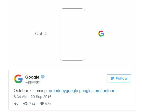The image size is (142, 112).
Task: Click the Oct. 4 text in image
Action: click(x=41, y=34)
